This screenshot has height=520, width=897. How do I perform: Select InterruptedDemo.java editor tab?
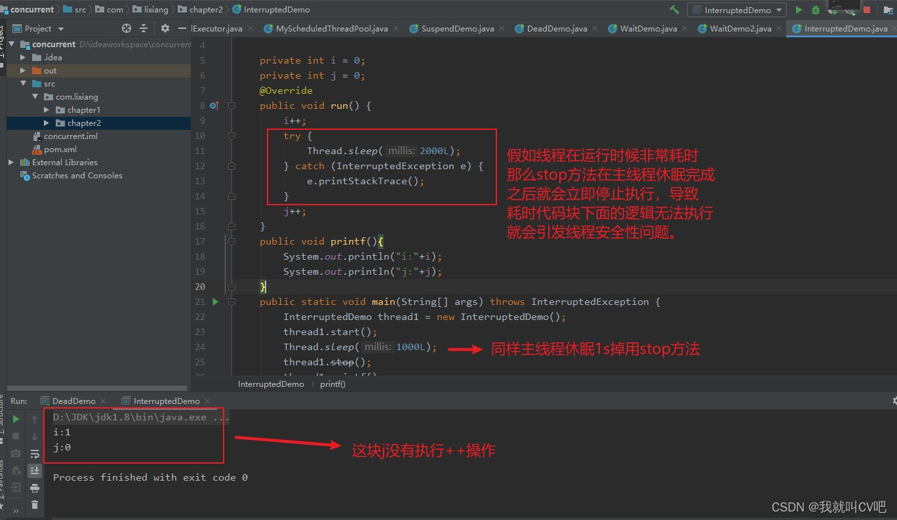pos(841,29)
